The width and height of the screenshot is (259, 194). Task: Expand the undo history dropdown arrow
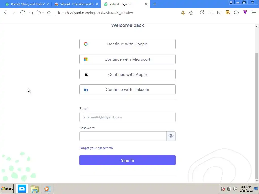click(x=43, y=12)
